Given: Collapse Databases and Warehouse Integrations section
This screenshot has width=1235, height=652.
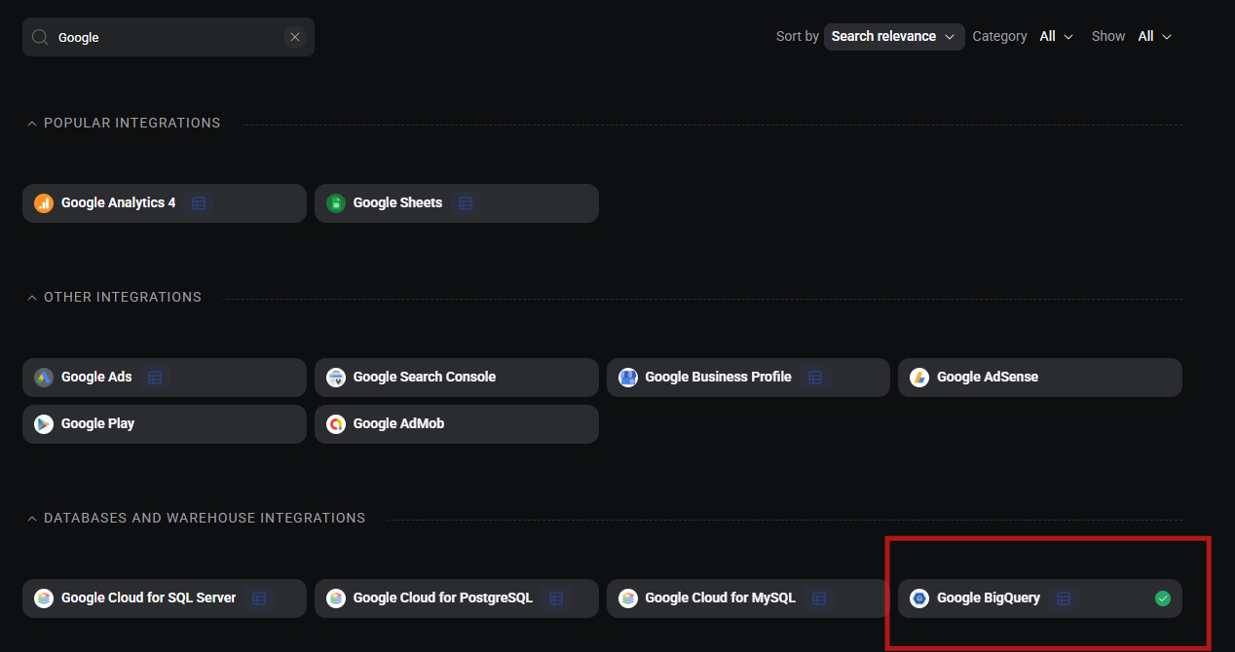Looking at the screenshot, I should 32,519.
